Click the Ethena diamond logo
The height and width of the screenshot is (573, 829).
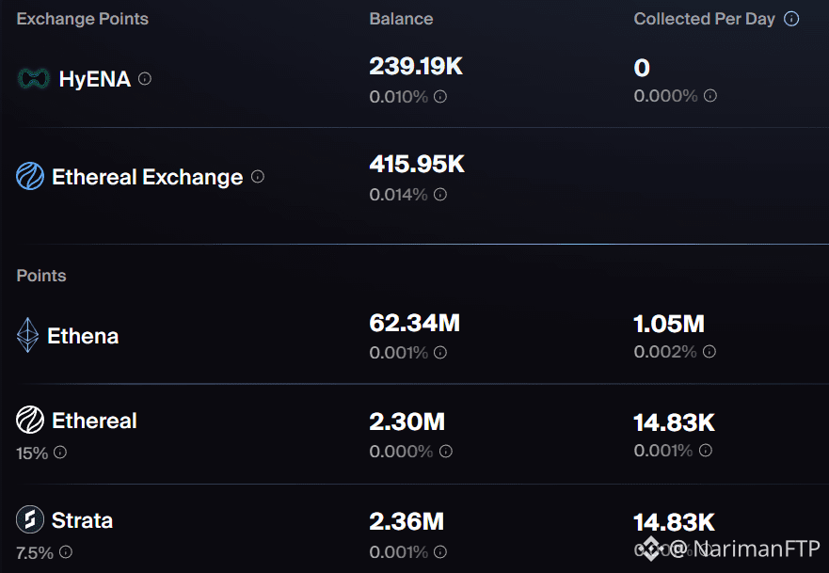click(x=27, y=335)
